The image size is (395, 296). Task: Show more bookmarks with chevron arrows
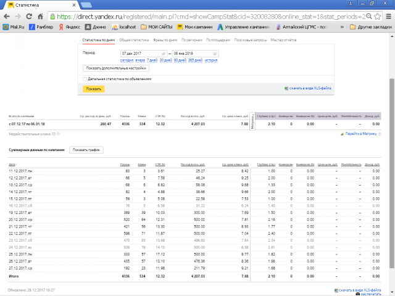342,27
